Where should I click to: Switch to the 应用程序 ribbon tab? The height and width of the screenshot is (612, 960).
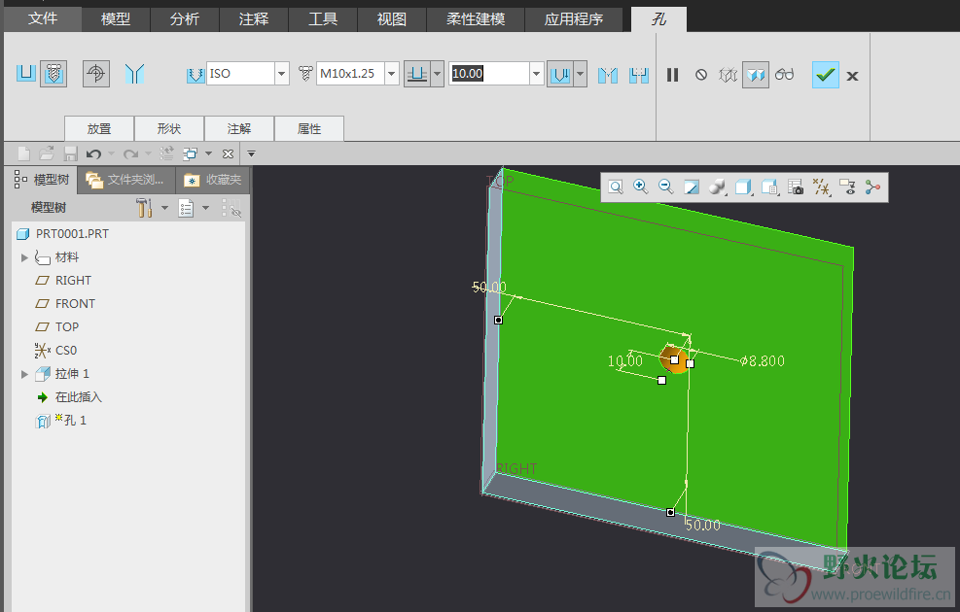(574, 19)
